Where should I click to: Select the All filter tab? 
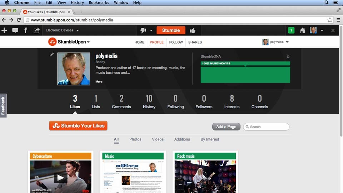coord(116,139)
